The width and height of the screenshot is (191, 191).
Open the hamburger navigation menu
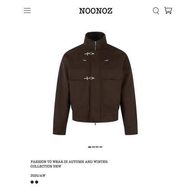[x=27, y=10]
